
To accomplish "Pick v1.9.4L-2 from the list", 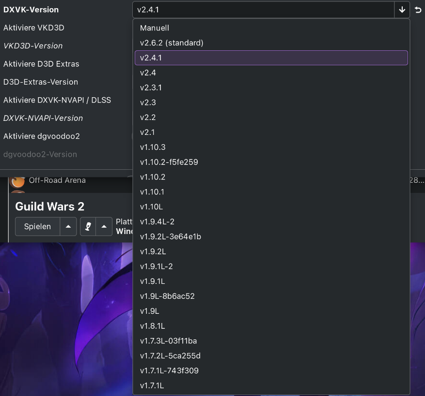I will 271,221.
